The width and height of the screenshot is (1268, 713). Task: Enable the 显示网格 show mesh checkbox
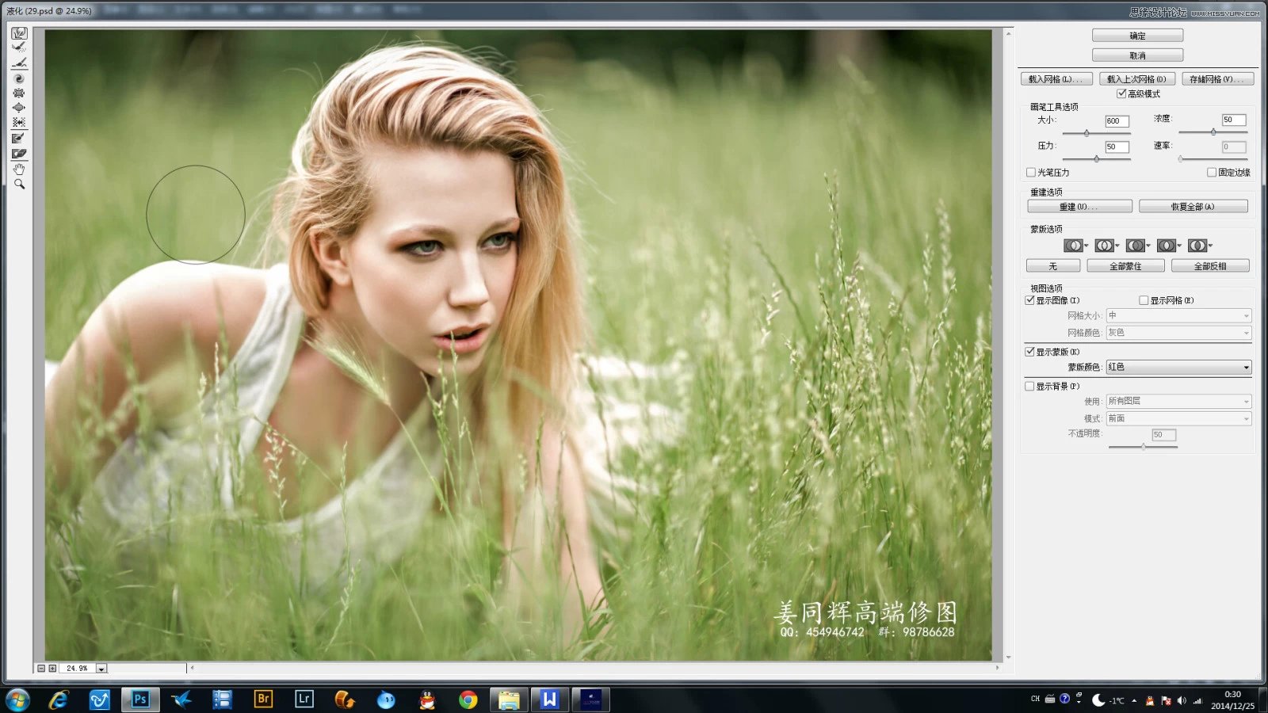point(1144,300)
